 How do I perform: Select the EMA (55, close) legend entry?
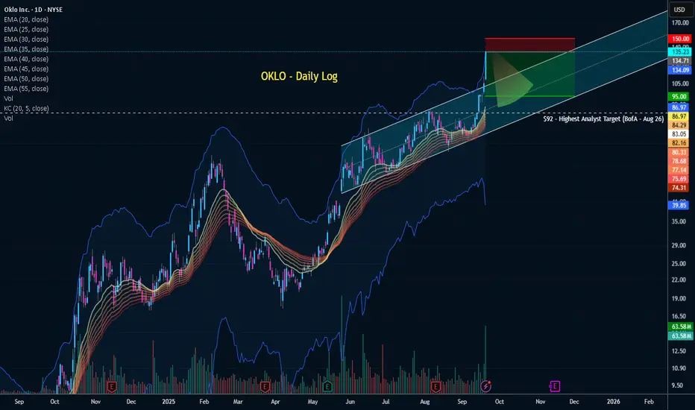[x=26, y=89]
